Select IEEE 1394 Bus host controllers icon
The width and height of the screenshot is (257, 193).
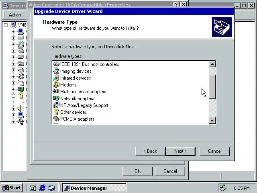coord(56,64)
